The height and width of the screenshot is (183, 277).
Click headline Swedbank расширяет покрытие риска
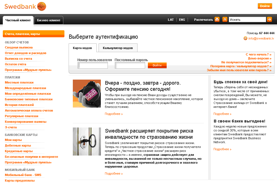point(149,134)
